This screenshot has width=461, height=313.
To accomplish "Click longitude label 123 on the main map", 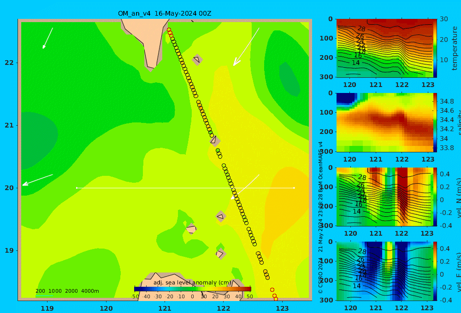I will tap(283, 308).
